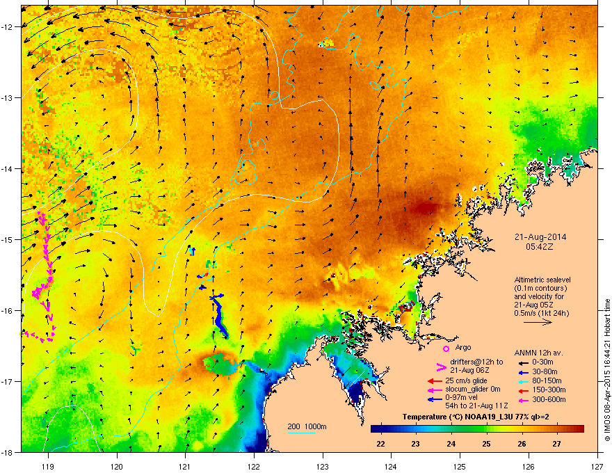The width and height of the screenshot is (612, 473).
Task: Click the '(0.1m contours)' text
Action: click(x=540, y=289)
